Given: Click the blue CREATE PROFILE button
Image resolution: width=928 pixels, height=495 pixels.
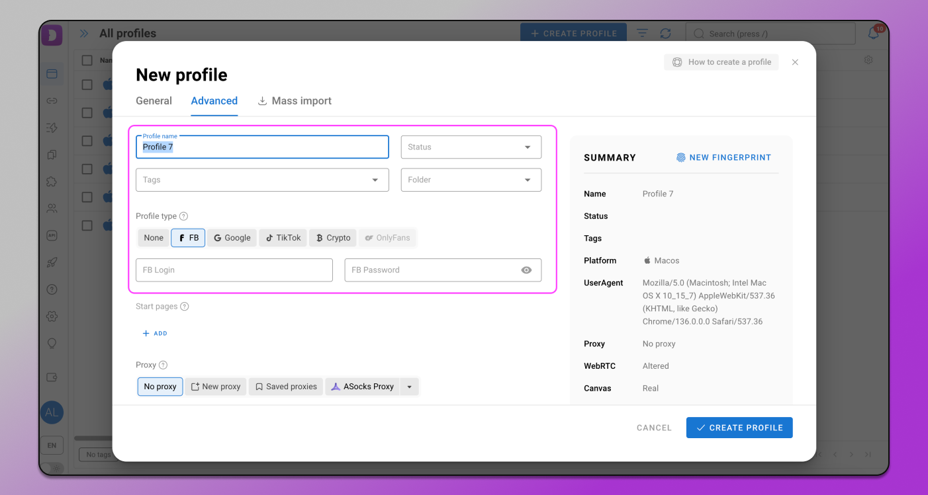Looking at the screenshot, I should click(739, 428).
